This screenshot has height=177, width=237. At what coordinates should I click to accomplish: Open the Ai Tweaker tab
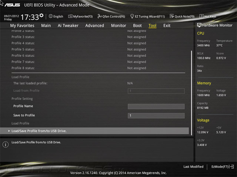point(68,25)
